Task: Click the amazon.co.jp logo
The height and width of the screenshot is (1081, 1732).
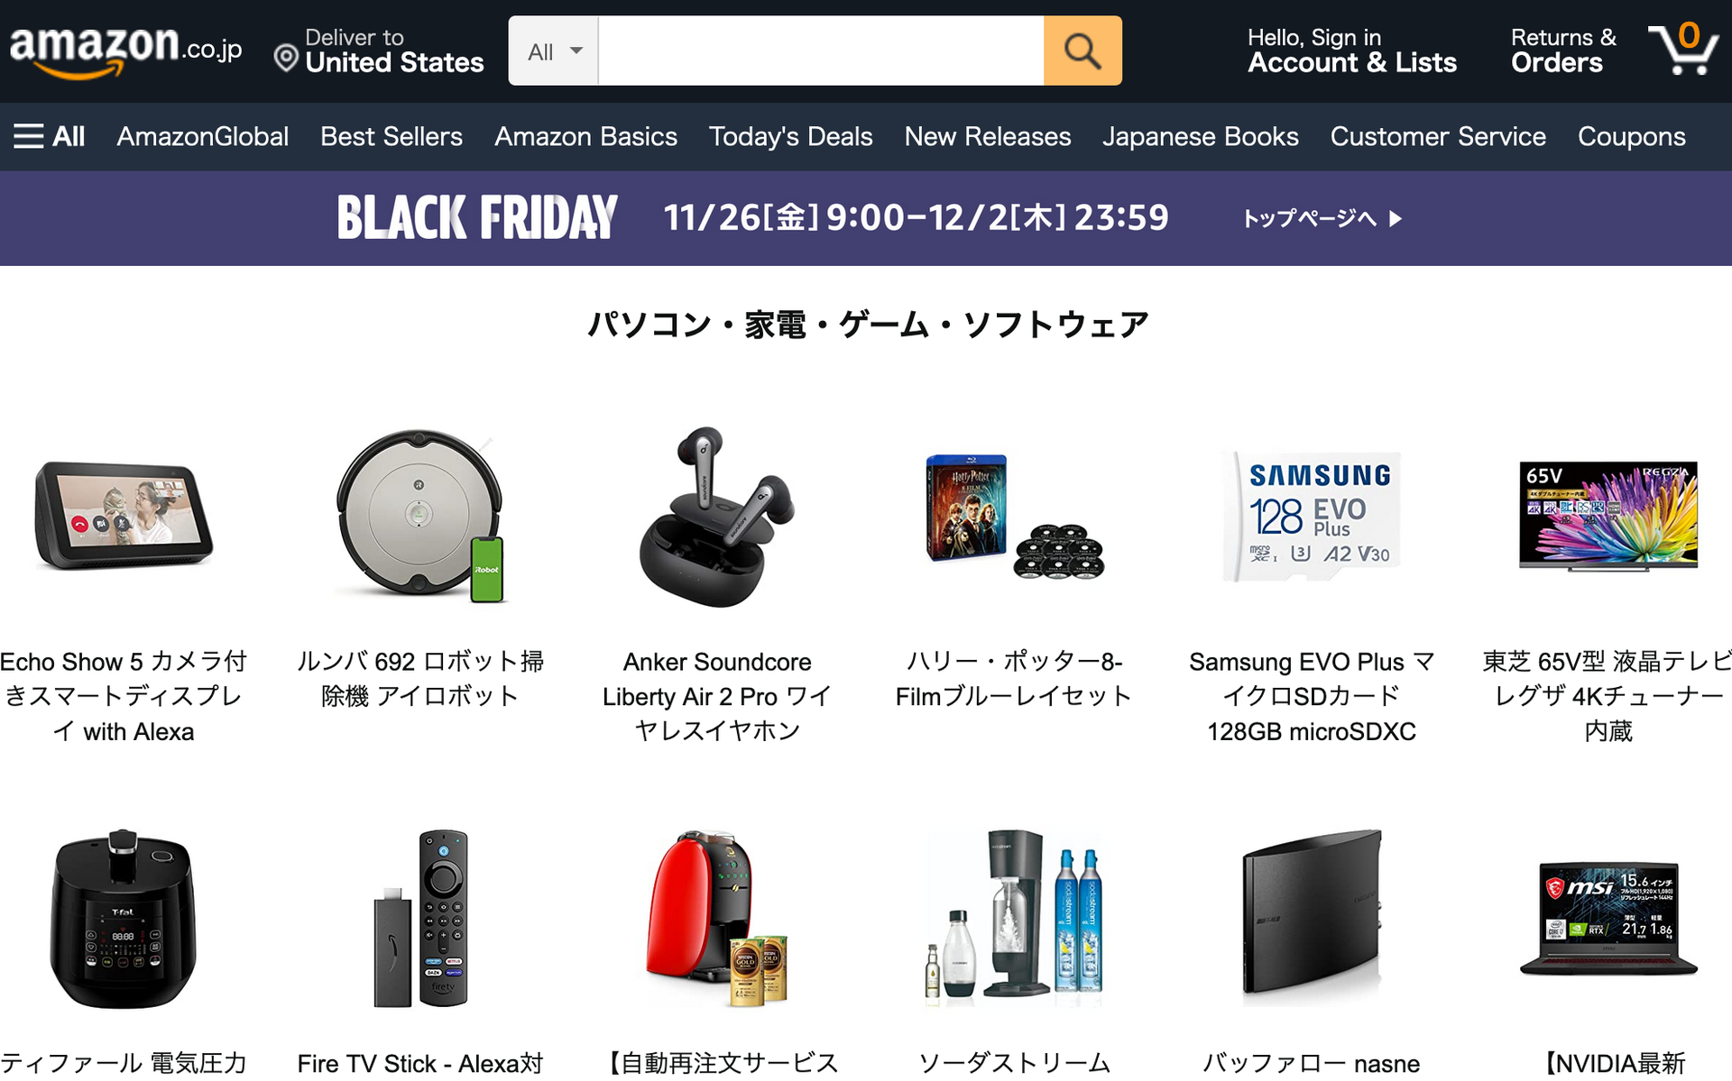Action: [x=125, y=50]
